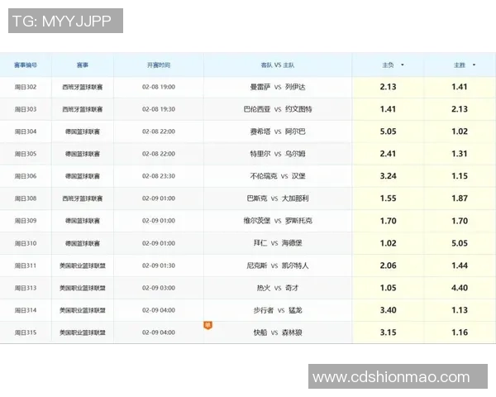This screenshot has width=496, height=397.
Task: Select 4.40 odds for 热火 vs 奇才
Action: pyautogui.click(x=460, y=288)
